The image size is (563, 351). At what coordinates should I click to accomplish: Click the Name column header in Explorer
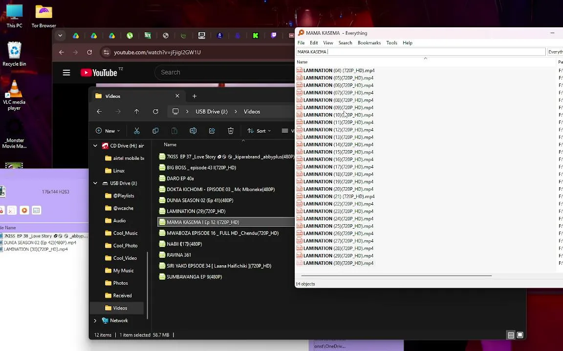170,145
